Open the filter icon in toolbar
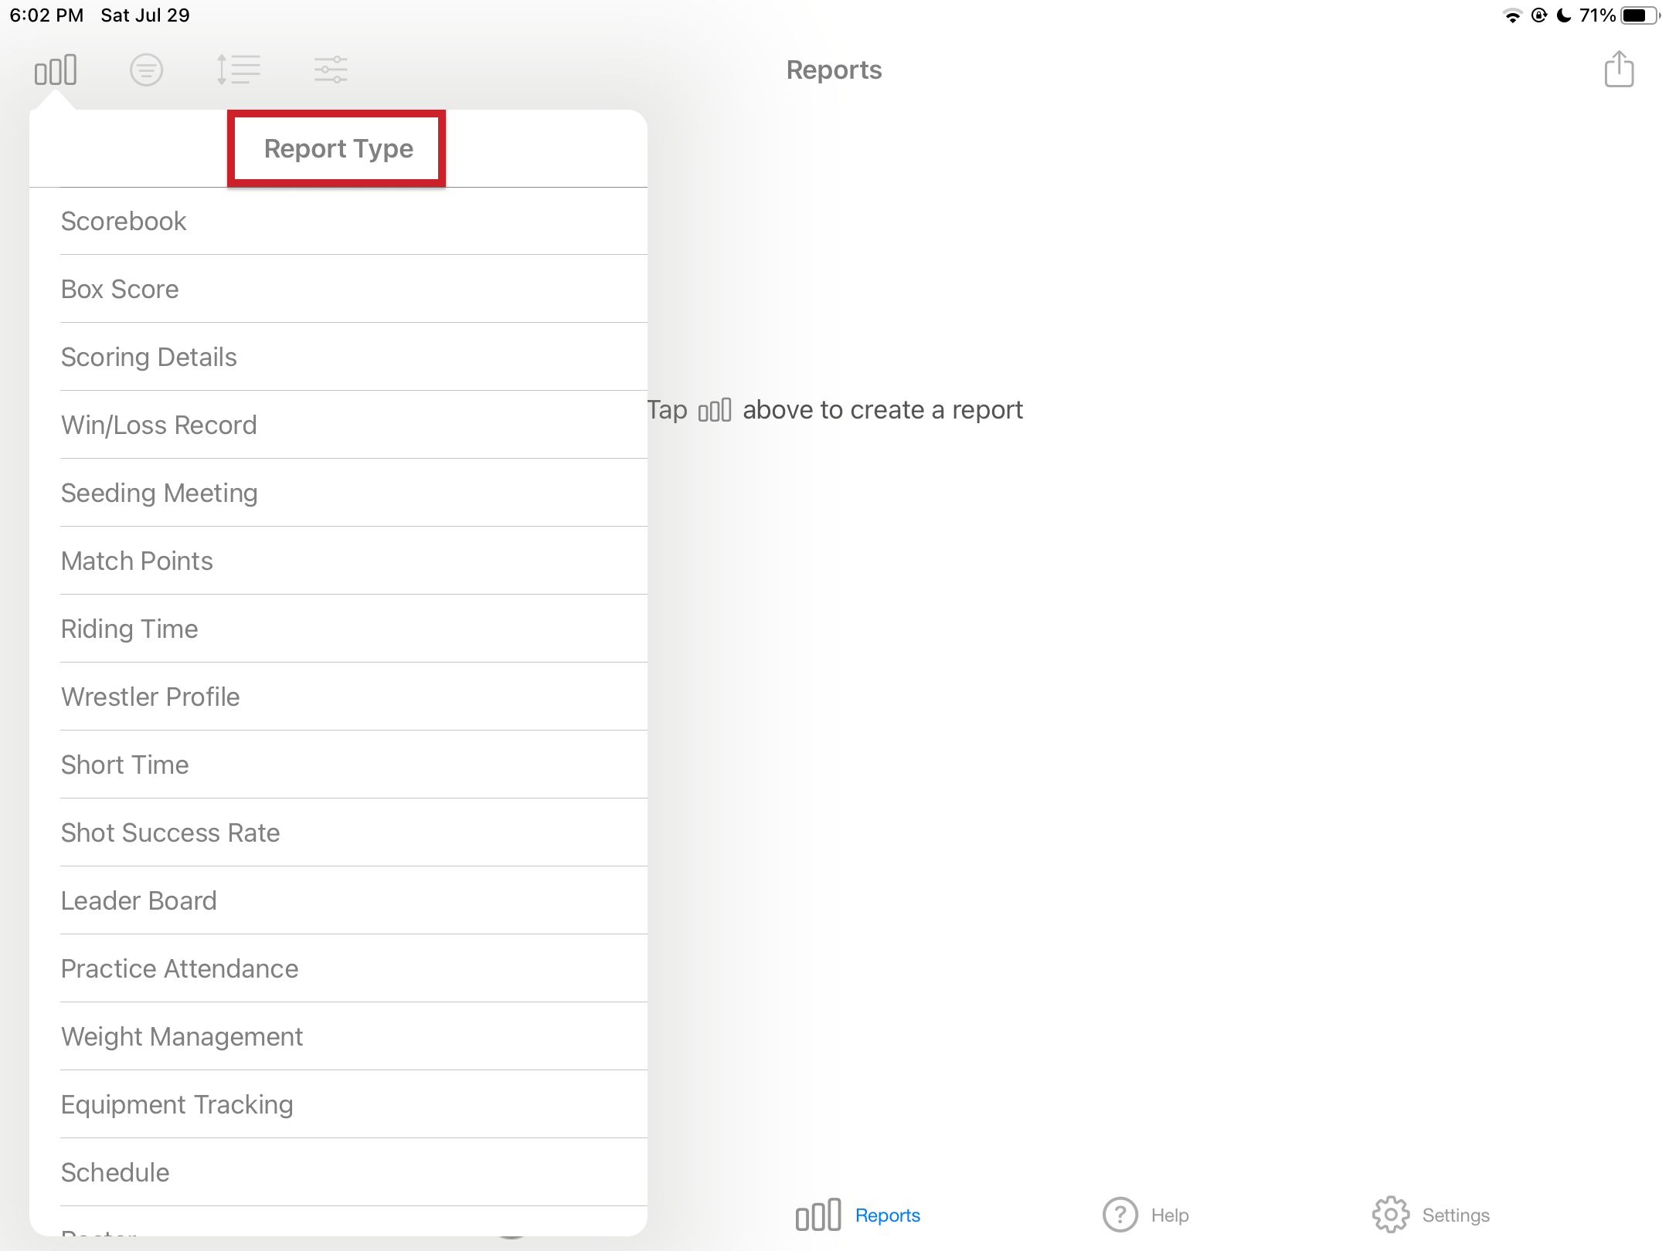 (x=146, y=70)
